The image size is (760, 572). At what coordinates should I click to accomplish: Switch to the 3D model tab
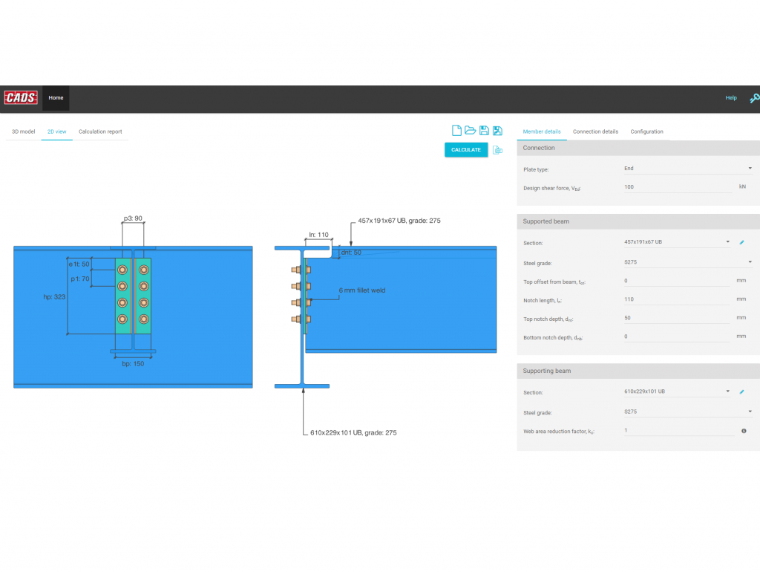[x=22, y=131]
